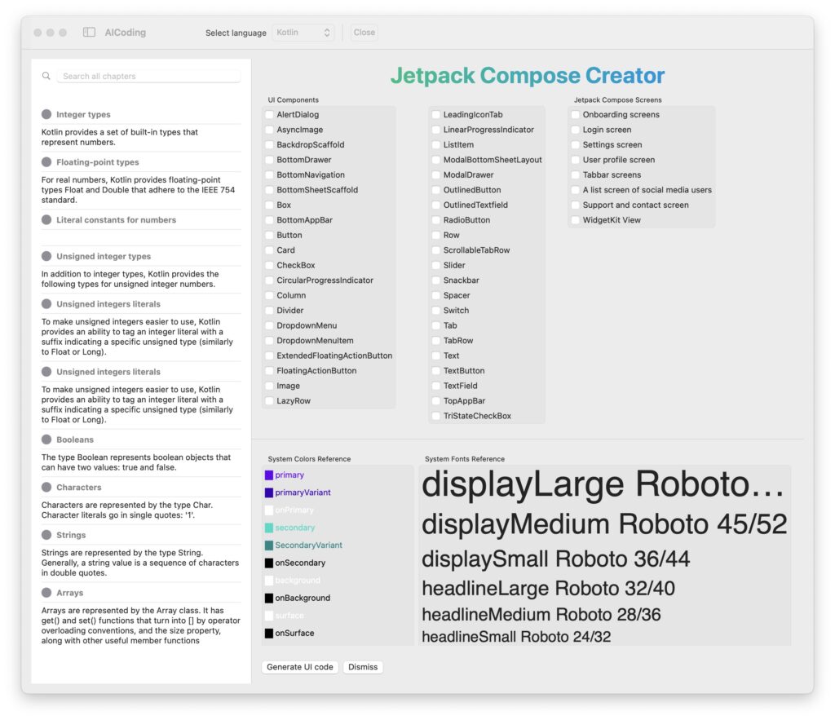835x720 pixels.
Task: Enable the Login screen checkbox
Action: (575, 130)
